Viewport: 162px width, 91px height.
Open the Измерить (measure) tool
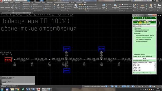coord(142,6)
